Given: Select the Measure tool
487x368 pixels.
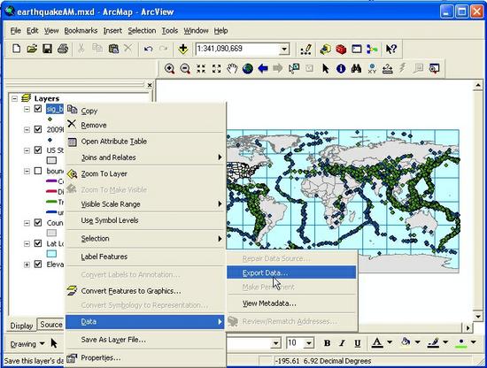Looking at the screenshot, I should click(x=388, y=69).
